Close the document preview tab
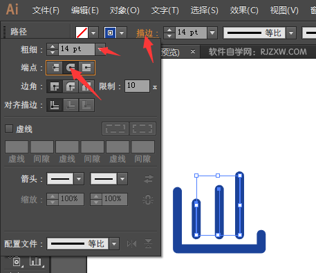Viewport: 316px width, 273px height. (x=193, y=51)
